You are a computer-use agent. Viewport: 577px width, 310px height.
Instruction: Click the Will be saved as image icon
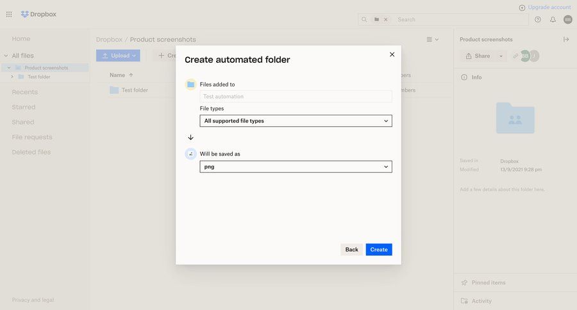click(190, 154)
